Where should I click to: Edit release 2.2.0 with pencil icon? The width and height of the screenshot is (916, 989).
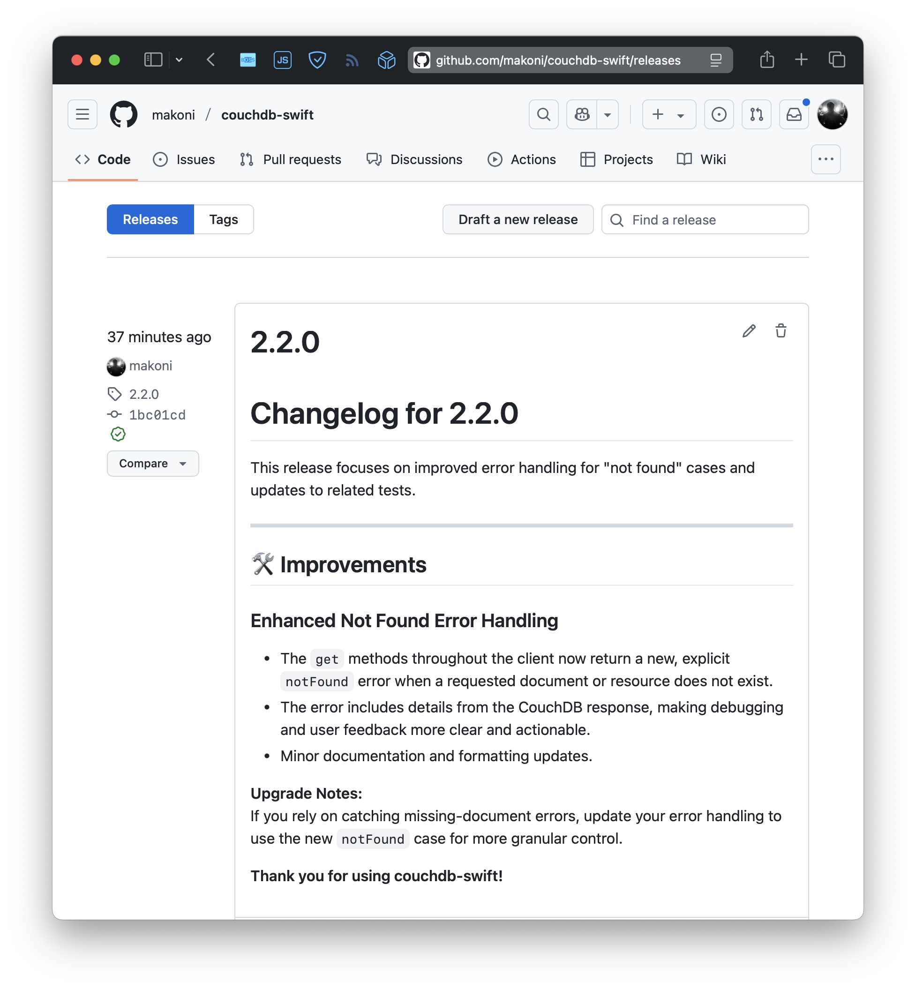click(x=749, y=330)
